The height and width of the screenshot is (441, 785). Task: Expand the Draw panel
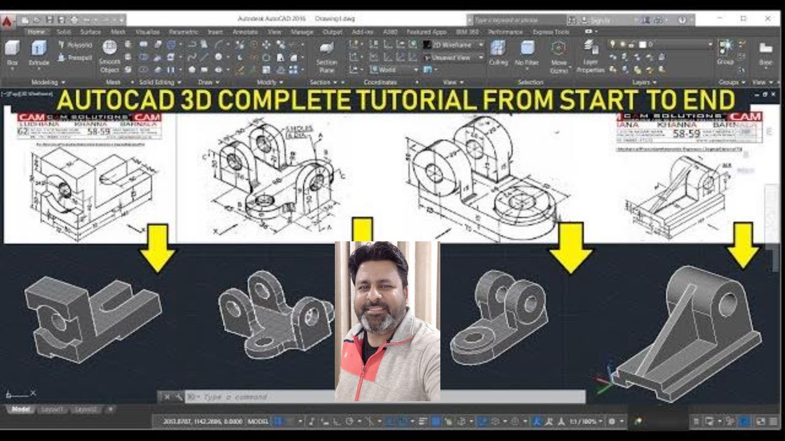pyautogui.click(x=208, y=82)
